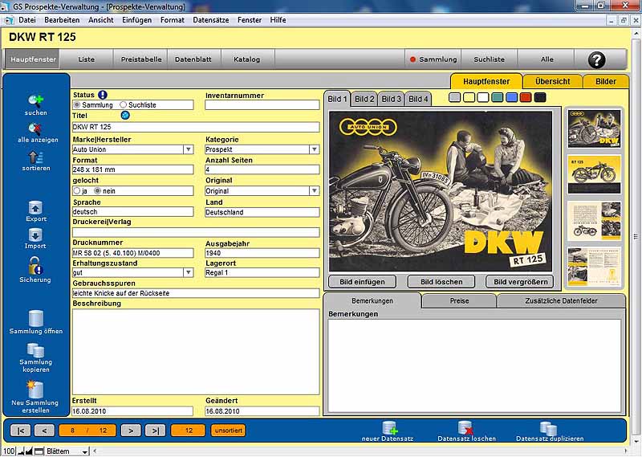Click the Datenblatt toolbar button
The image size is (642, 457).
193,59
